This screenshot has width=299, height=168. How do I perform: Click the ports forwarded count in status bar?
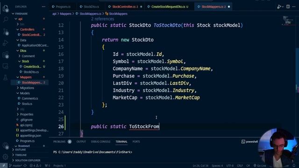[x=48, y=166]
